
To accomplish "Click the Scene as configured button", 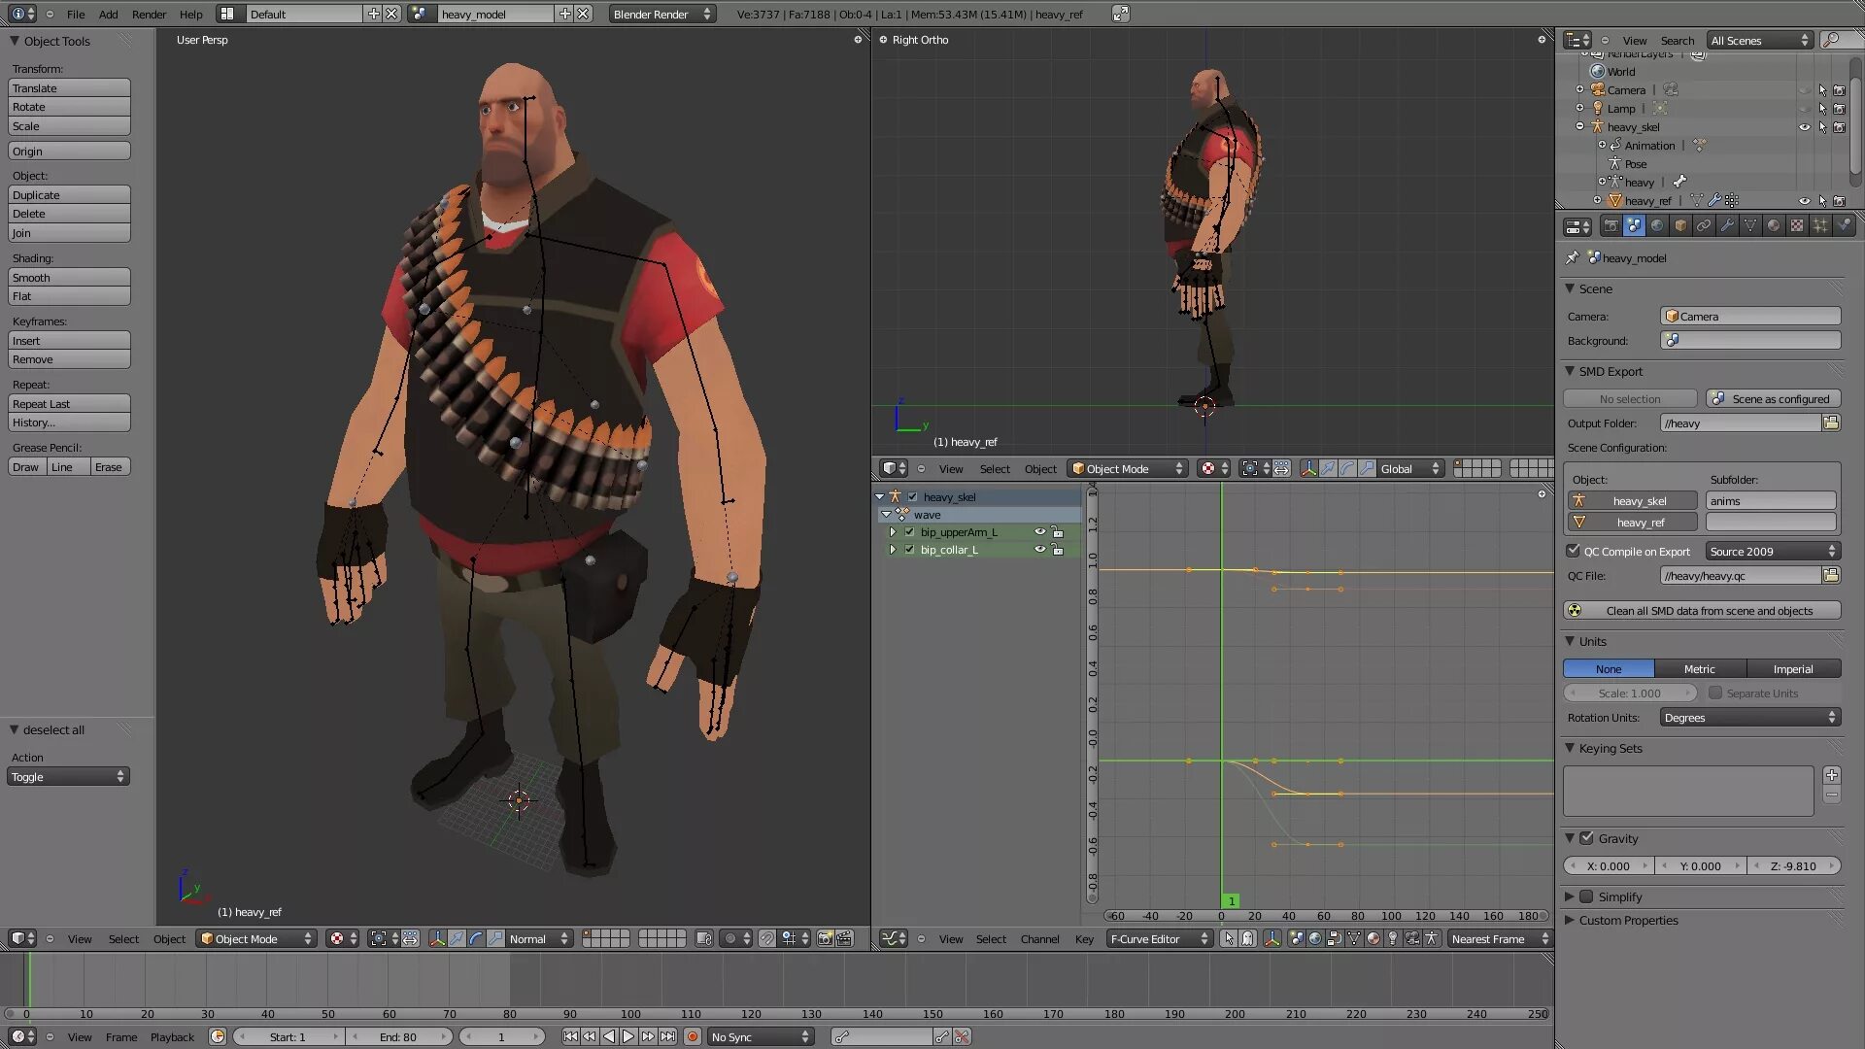I will (1774, 398).
